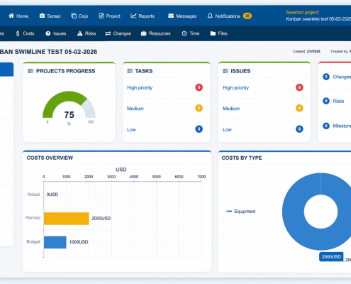Go to the Costs tab
351x284 pixels.
(x=25, y=33)
